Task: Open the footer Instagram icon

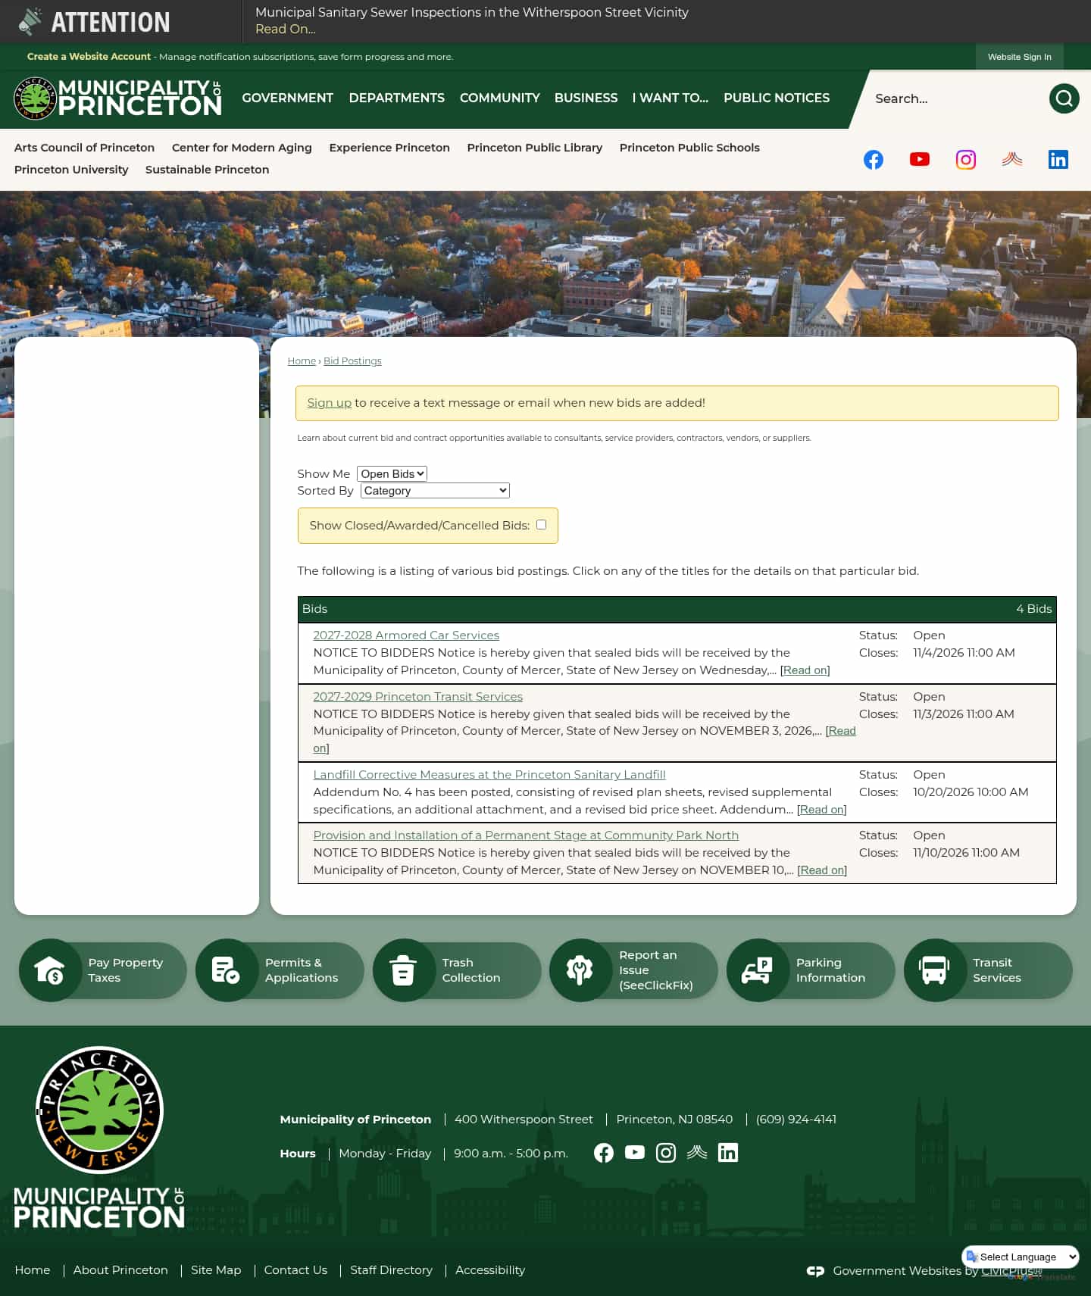Action: pyautogui.click(x=666, y=1153)
